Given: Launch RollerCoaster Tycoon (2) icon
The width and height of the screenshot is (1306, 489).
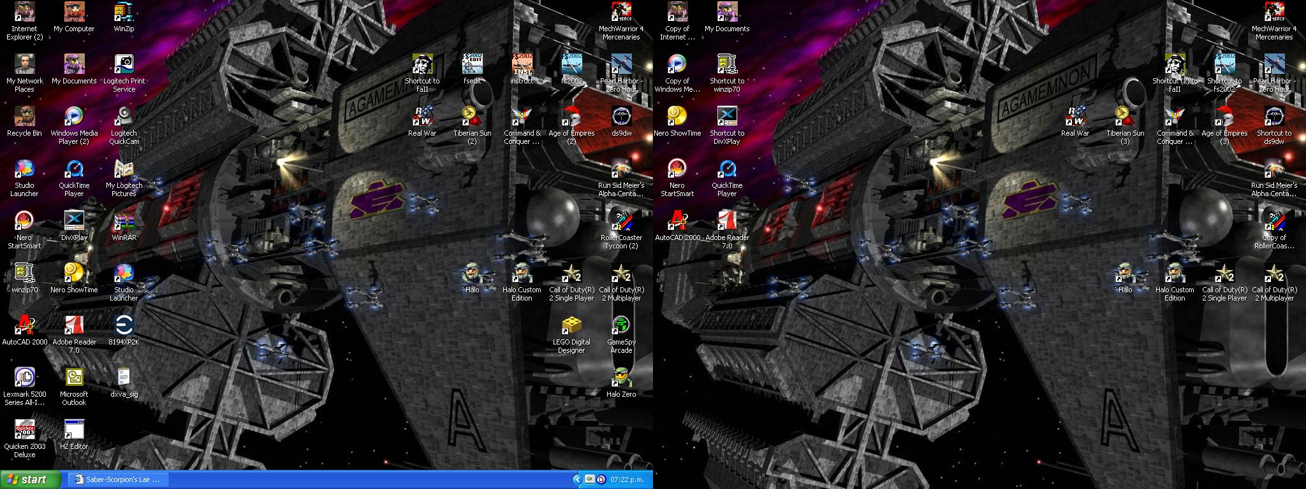Looking at the screenshot, I should pyautogui.click(x=621, y=230).
